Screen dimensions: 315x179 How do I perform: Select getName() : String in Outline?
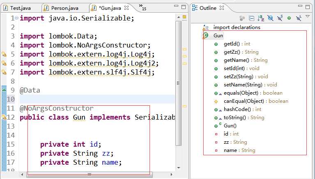pos(246,60)
